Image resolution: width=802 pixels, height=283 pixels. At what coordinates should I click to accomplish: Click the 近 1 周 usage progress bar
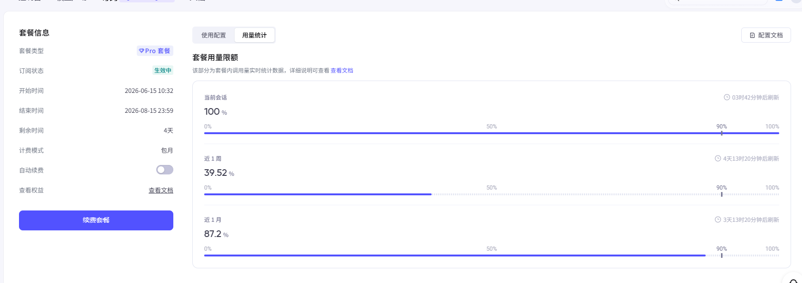[x=491, y=194]
